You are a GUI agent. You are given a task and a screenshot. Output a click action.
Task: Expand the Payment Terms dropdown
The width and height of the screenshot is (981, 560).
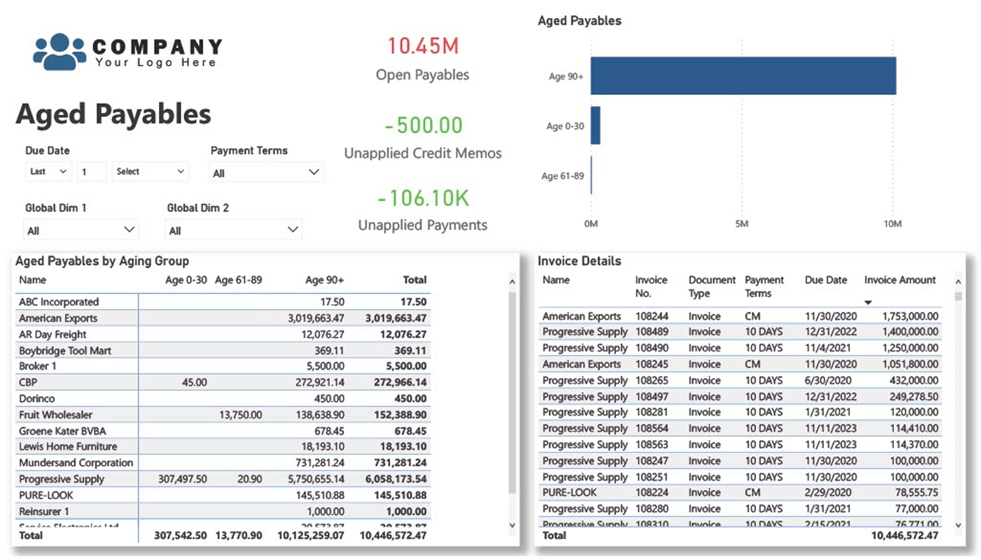[x=266, y=173]
